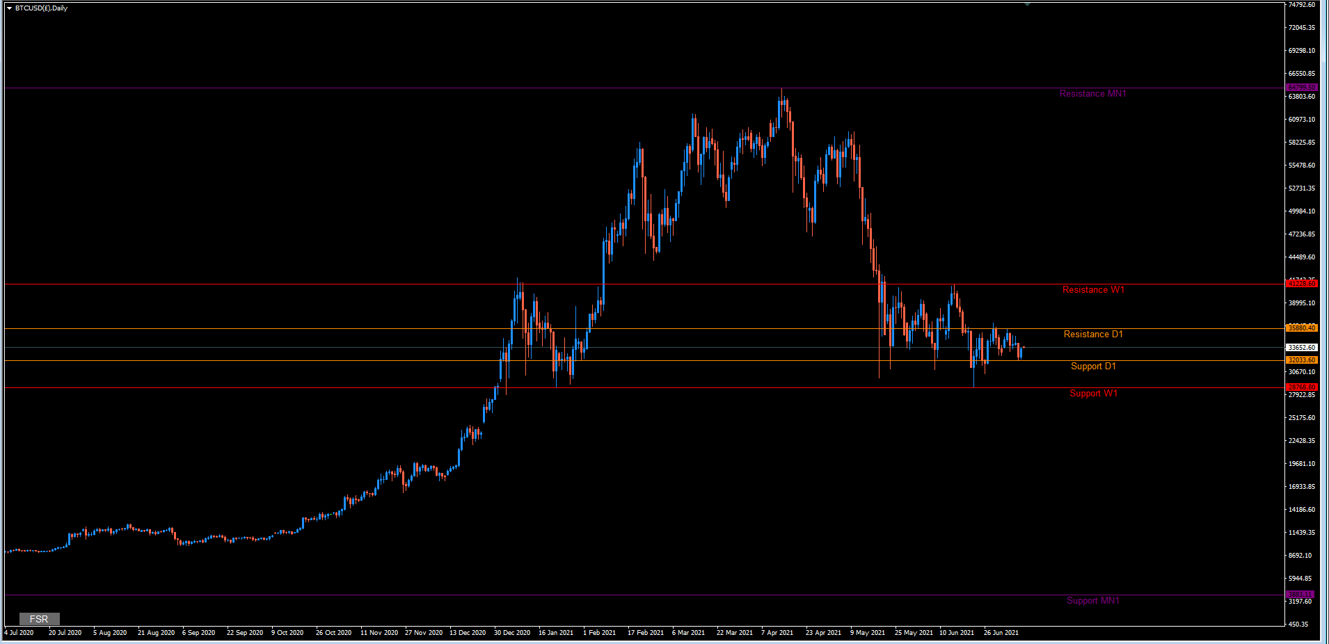This screenshot has width=1329, height=644.
Task: Click the 14186.60 price scale value
Action: 1302,510
